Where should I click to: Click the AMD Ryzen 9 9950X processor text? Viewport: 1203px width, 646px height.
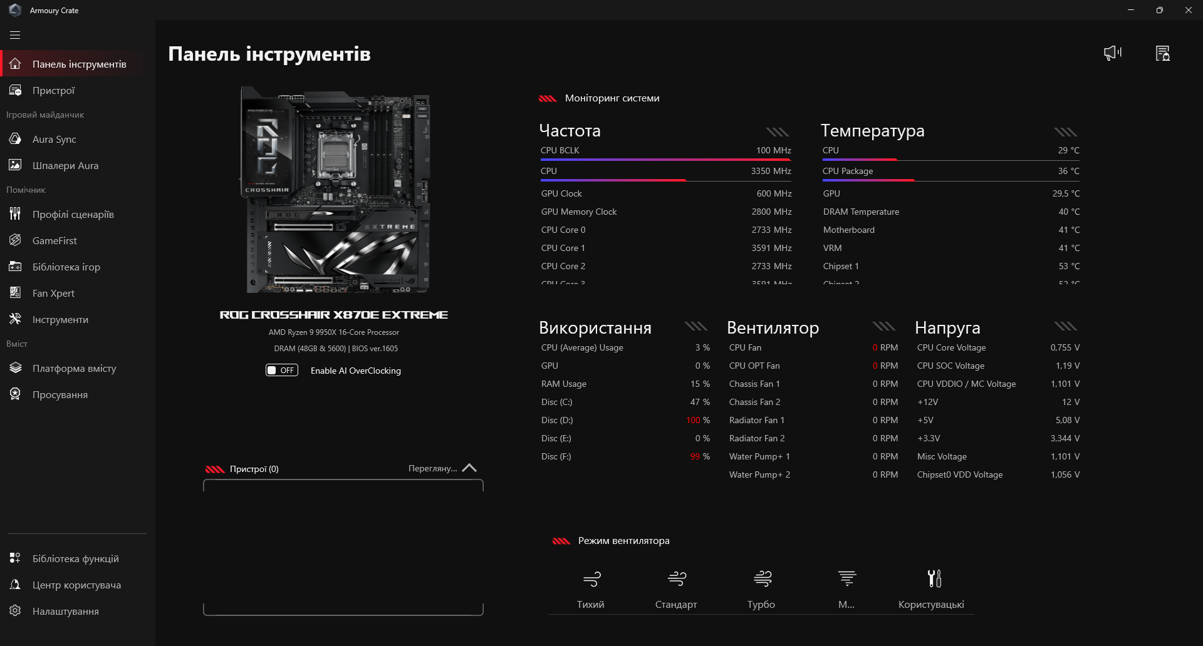334,332
